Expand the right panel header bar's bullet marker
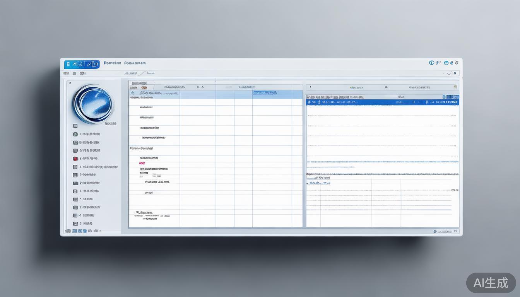 point(310,87)
